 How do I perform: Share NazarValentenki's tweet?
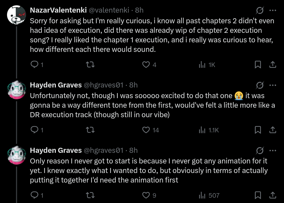tap(273, 65)
